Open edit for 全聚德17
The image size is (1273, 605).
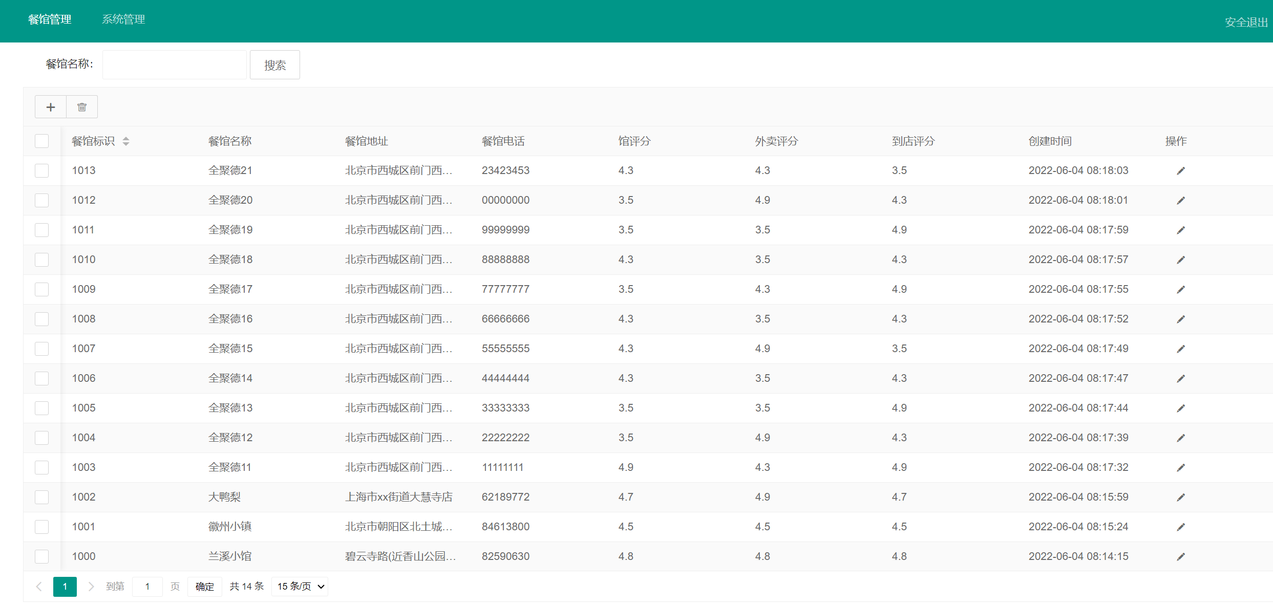click(x=1181, y=289)
